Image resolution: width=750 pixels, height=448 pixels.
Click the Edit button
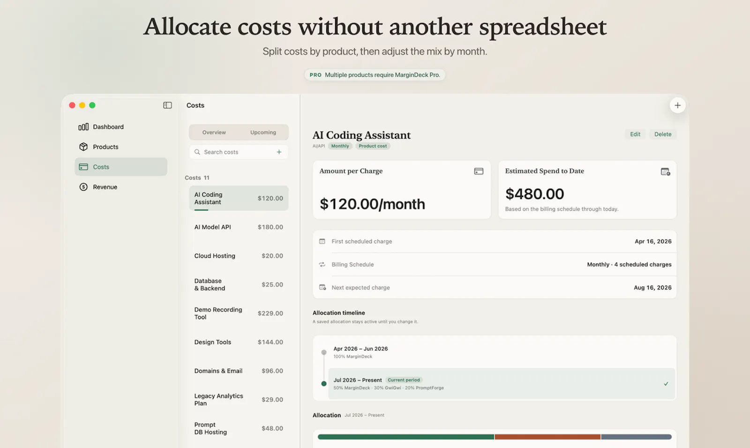(635, 134)
